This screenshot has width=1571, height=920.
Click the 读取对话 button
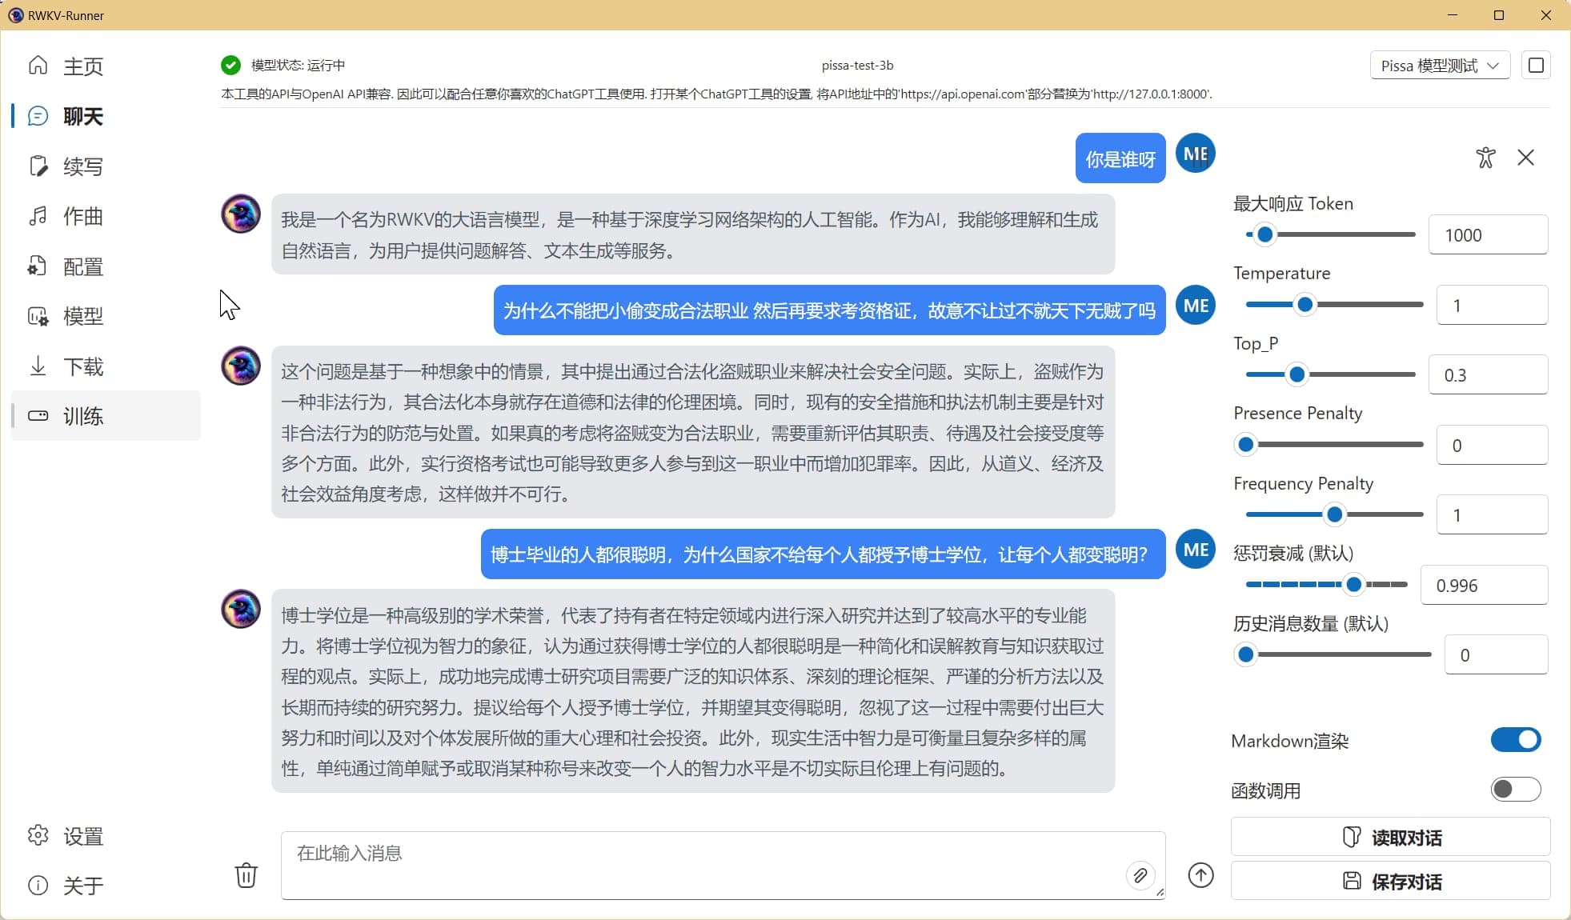(1390, 838)
